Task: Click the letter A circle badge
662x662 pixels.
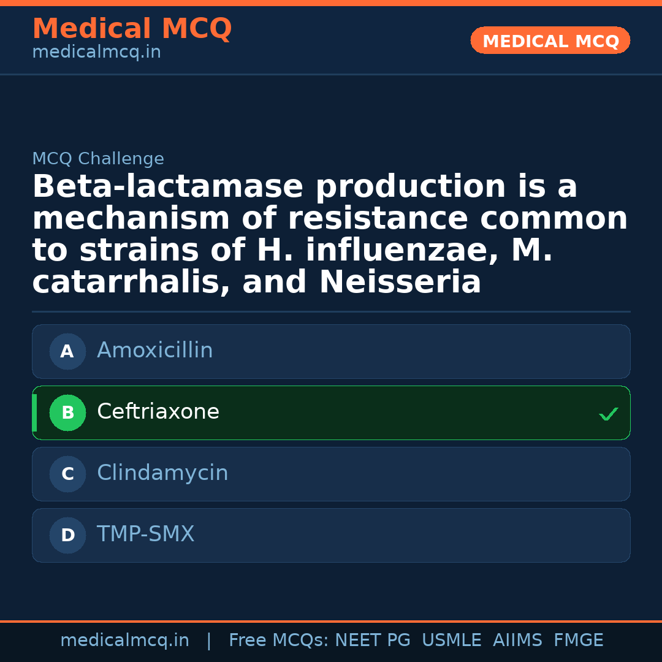Action: (67, 352)
